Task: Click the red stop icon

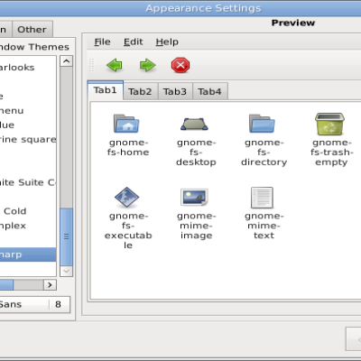Action: point(180,65)
